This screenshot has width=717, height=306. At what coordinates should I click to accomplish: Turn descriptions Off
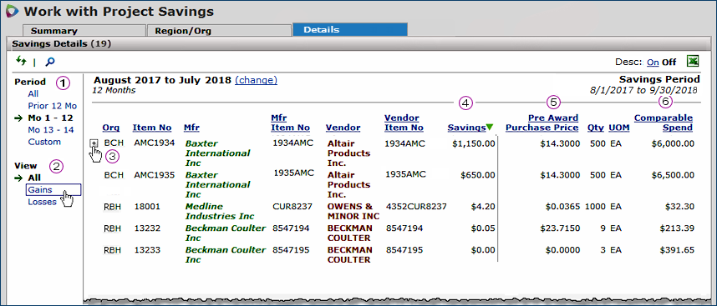click(x=669, y=62)
